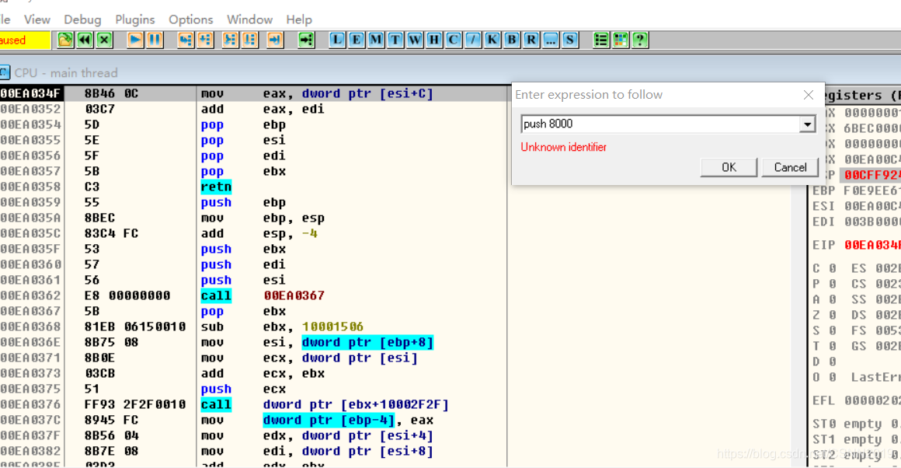Click the Open file toolbar icon

click(65, 40)
